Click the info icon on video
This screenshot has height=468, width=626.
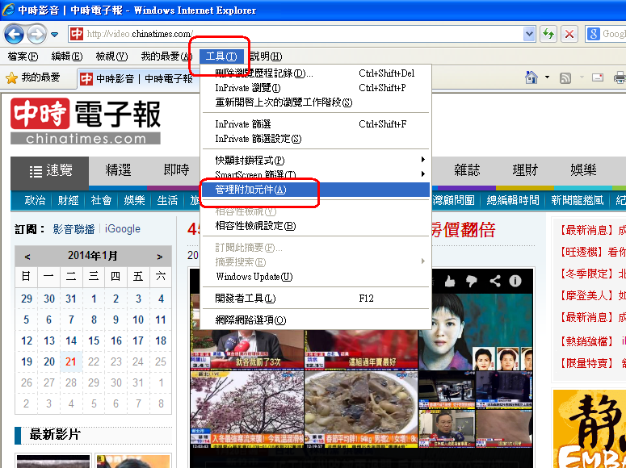[x=515, y=281]
